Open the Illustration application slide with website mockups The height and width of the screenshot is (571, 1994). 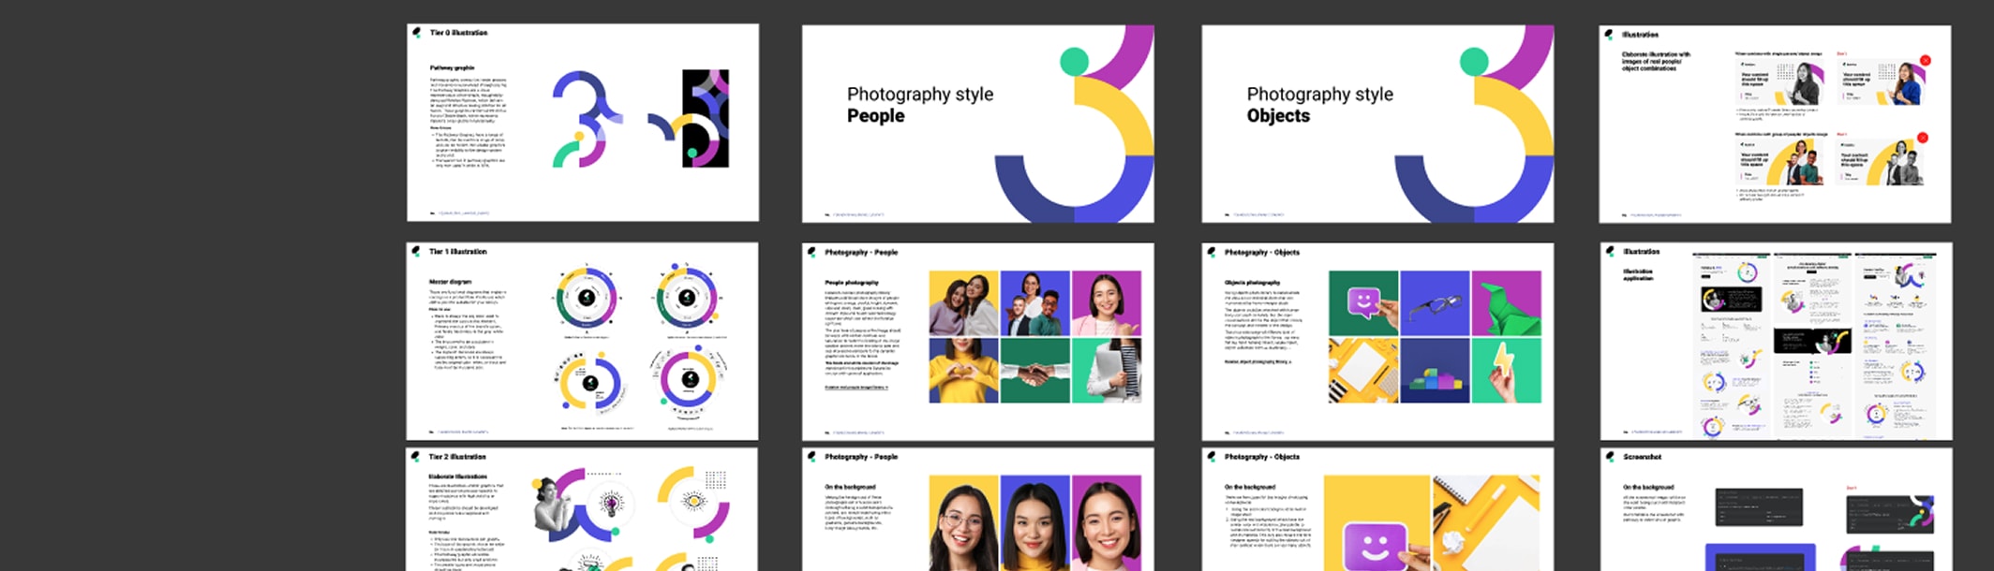1777,342
